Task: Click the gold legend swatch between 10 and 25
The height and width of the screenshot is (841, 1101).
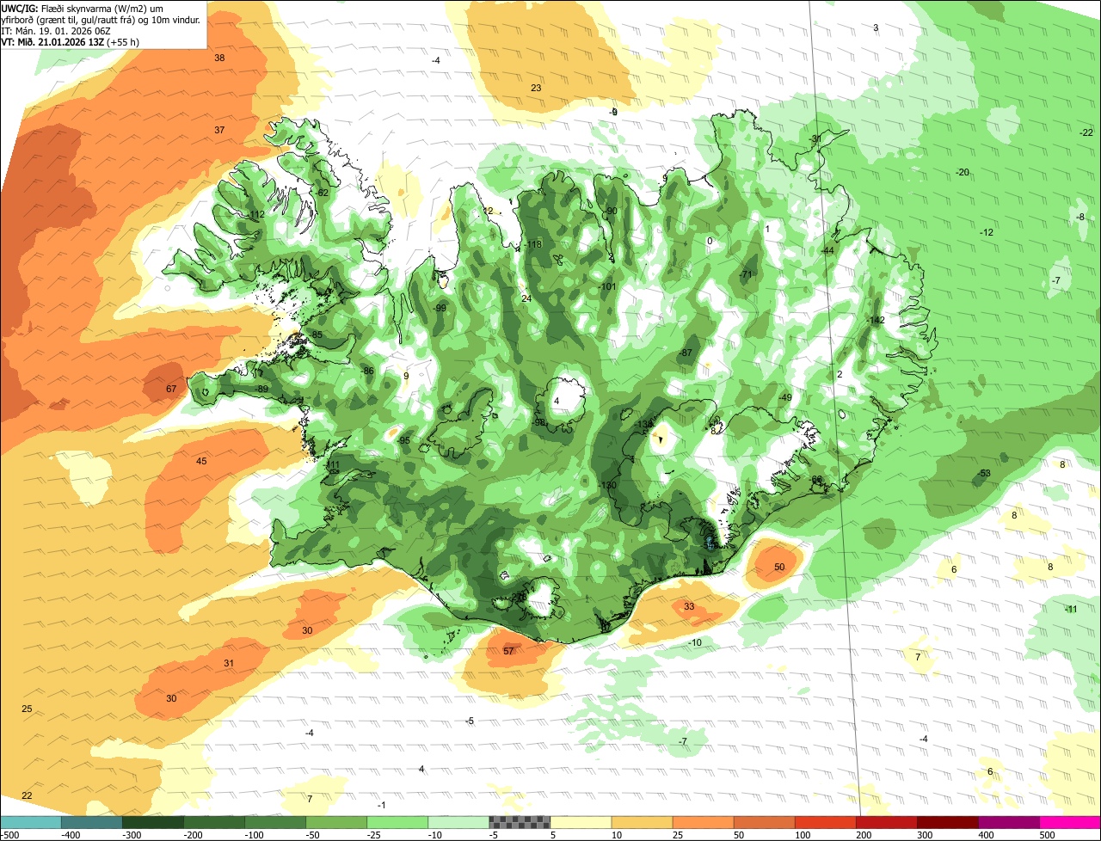Action: point(643,822)
